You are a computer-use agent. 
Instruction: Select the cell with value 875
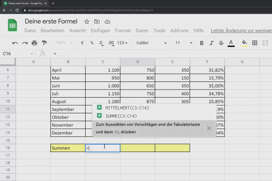pyautogui.click(x=137, y=101)
